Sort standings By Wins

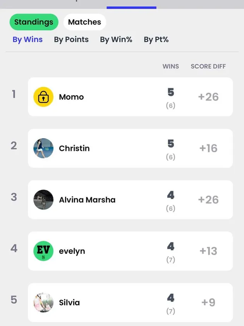pyautogui.click(x=27, y=40)
